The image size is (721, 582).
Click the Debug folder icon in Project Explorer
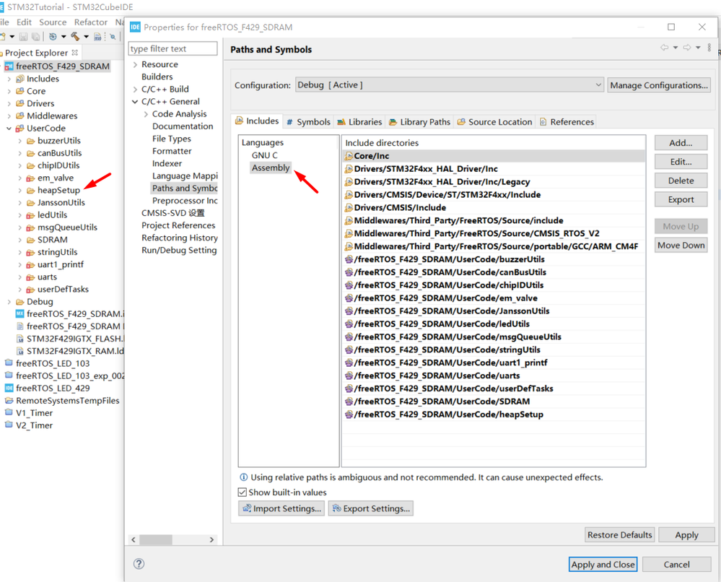pos(19,302)
